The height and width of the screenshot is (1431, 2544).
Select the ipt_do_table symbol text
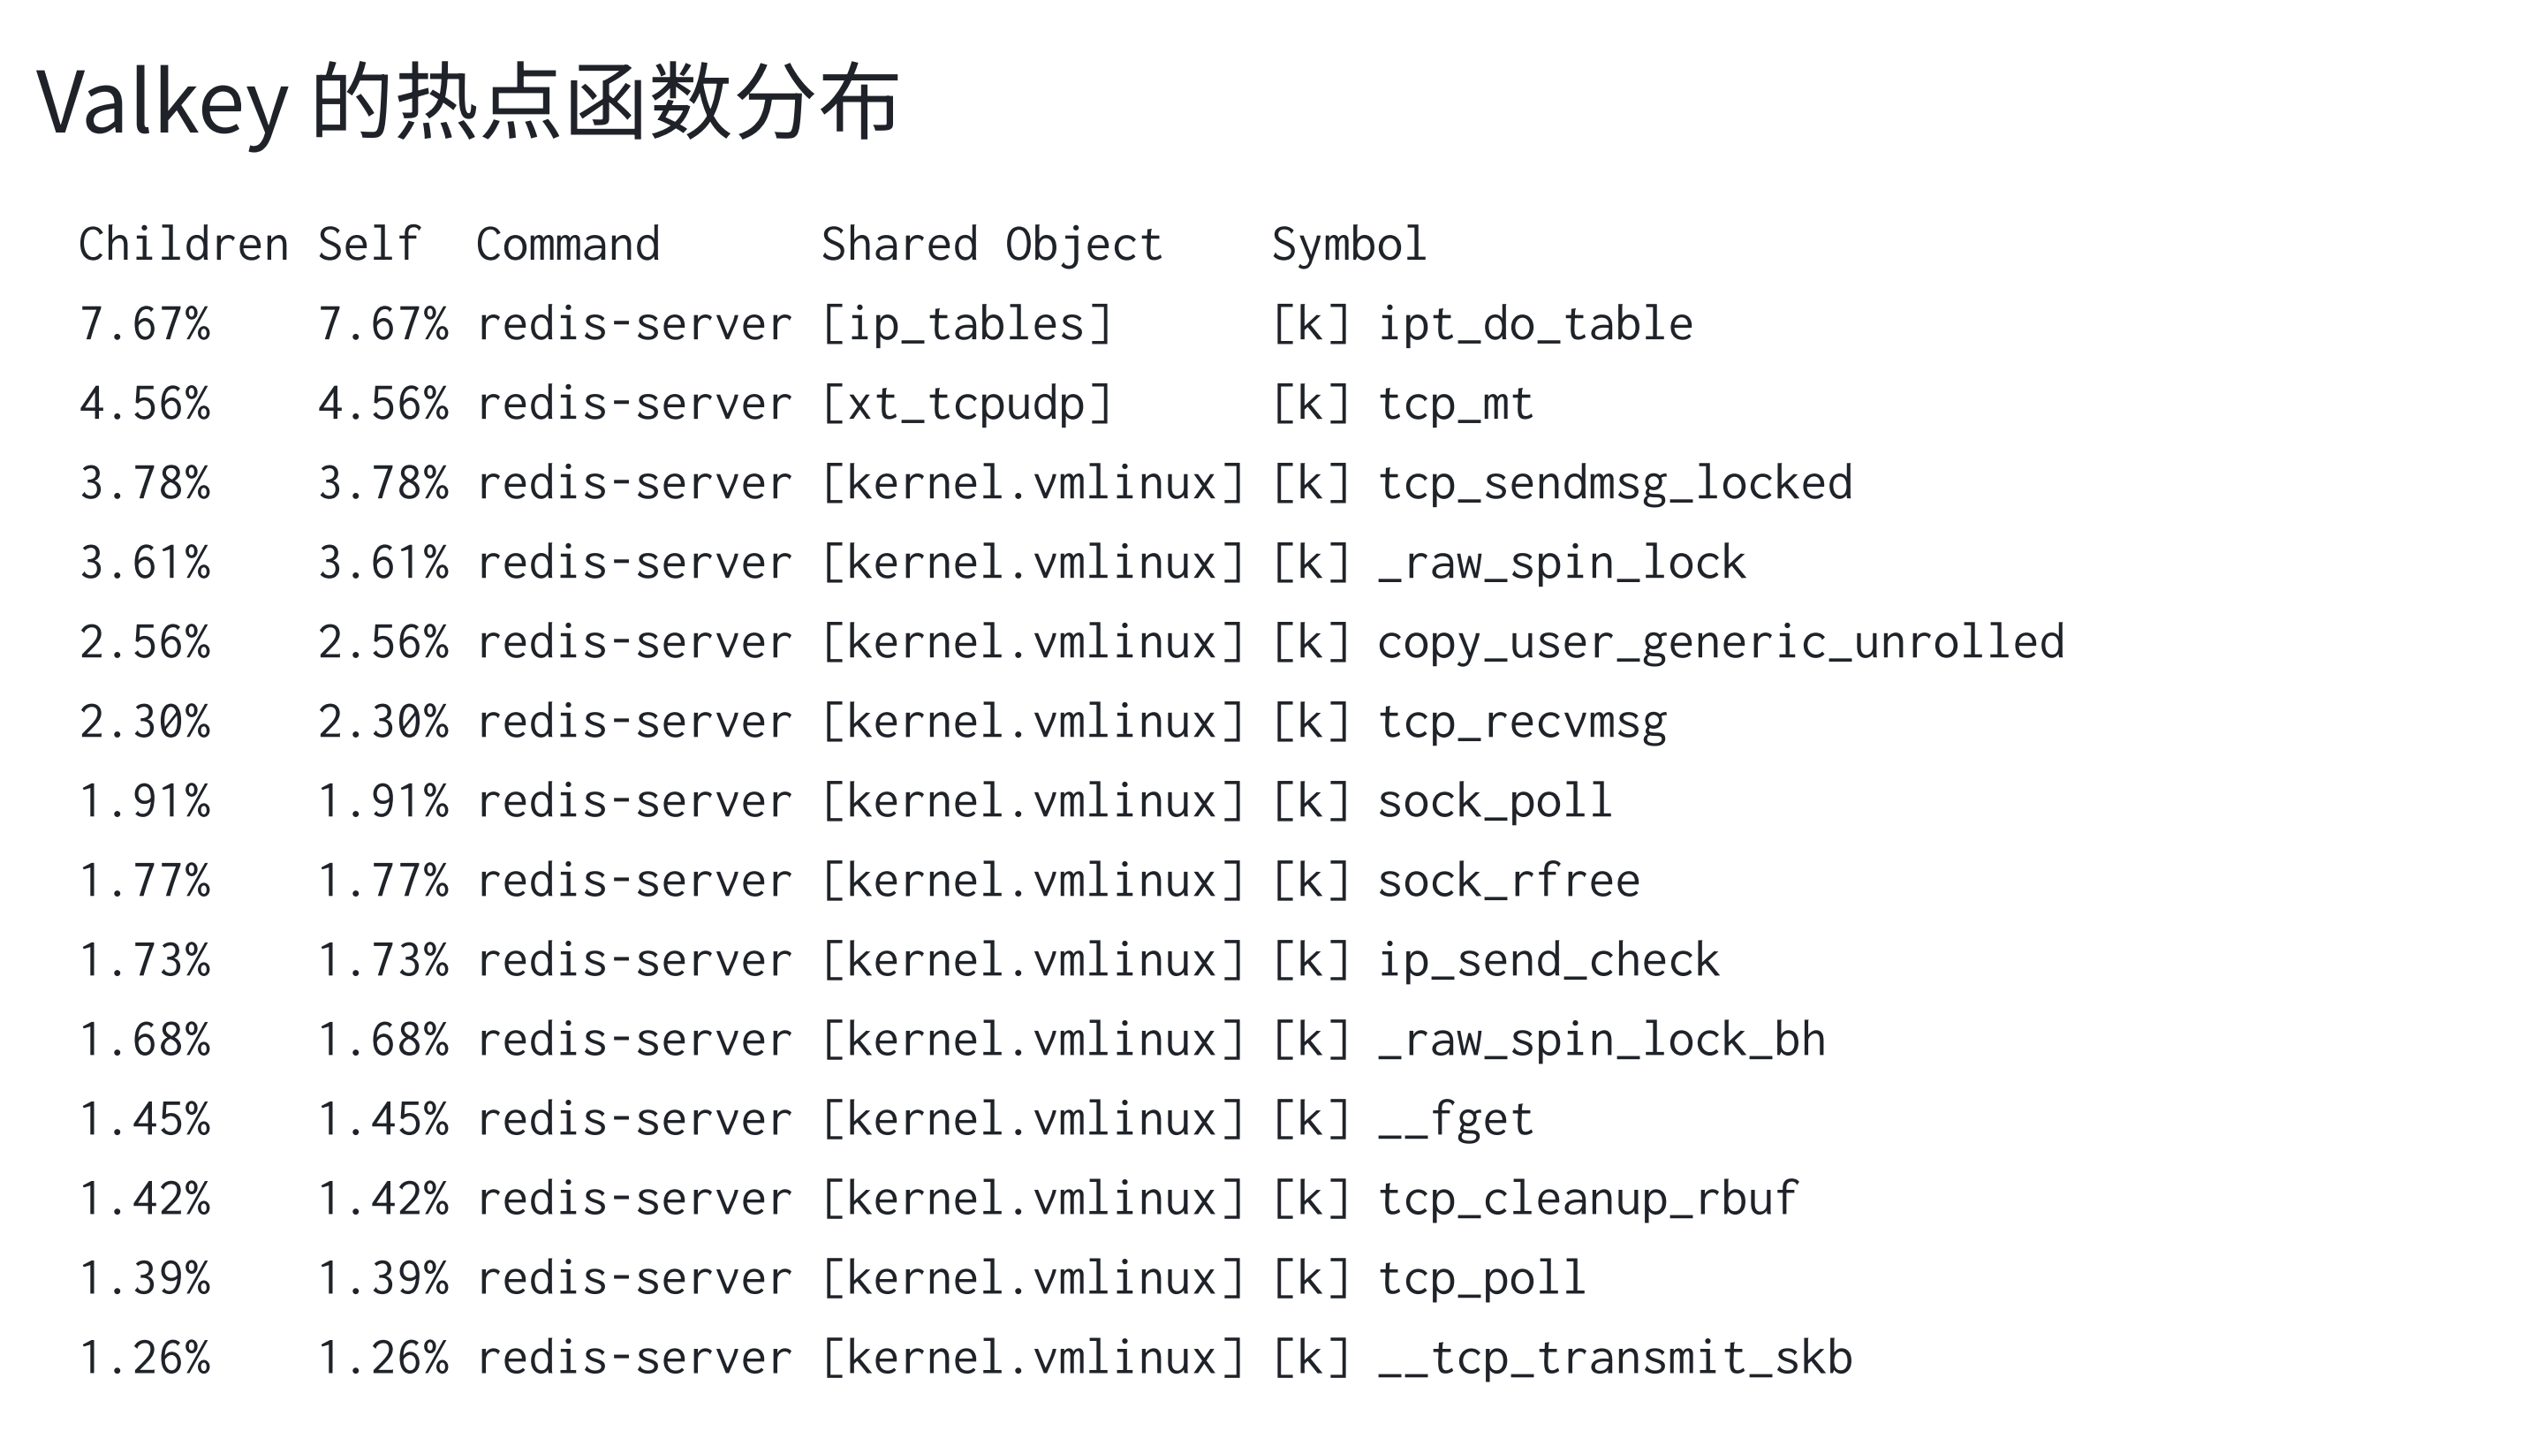point(1536,324)
